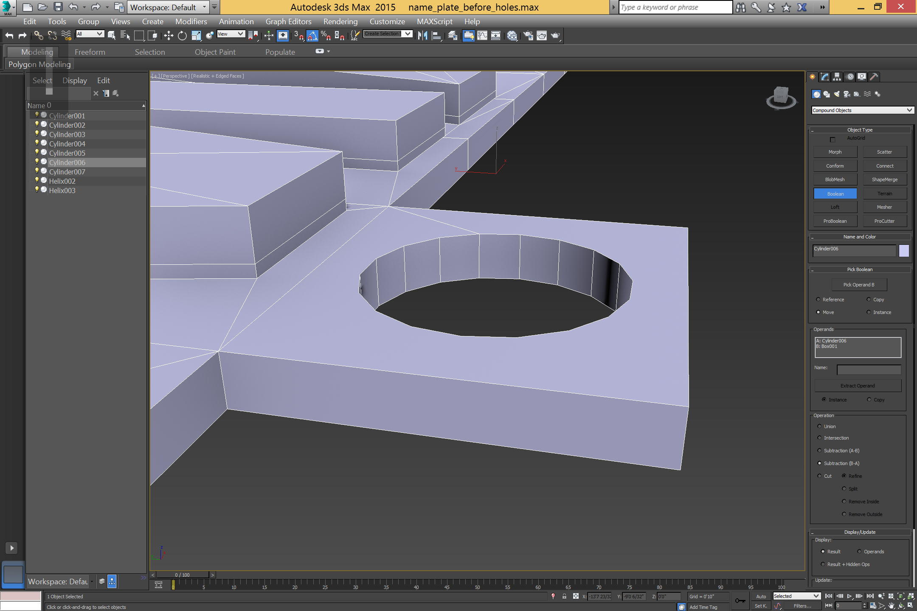This screenshot has width=917, height=611.
Task: Select the Shapes category icon
Action: pyautogui.click(x=827, y=94)
